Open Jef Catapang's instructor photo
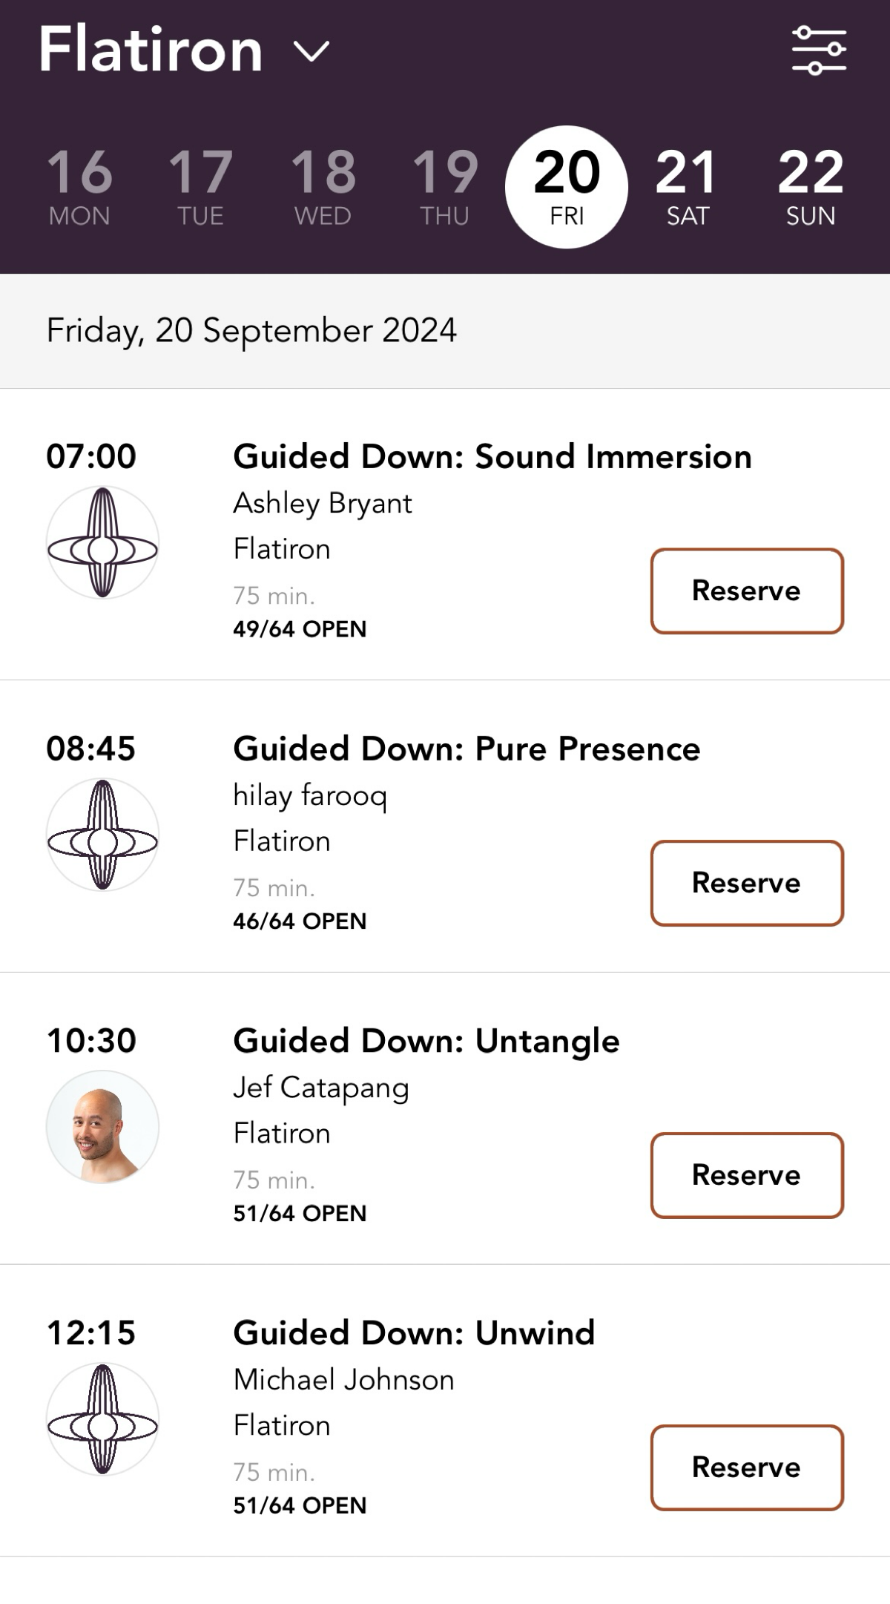The height and width of the screenshot is (1604, 890). (x=102, y=1127)
